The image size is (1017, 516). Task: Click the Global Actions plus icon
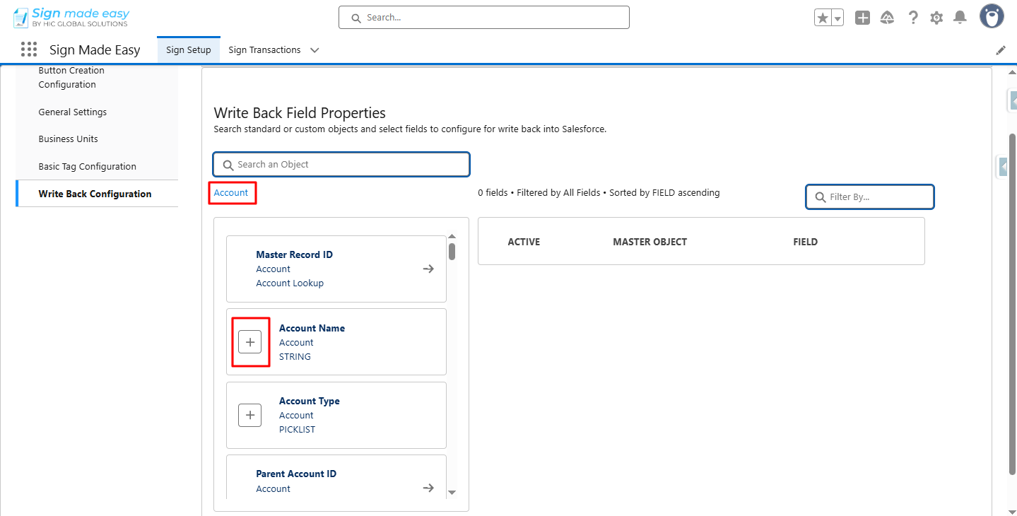tap(862, 18)
